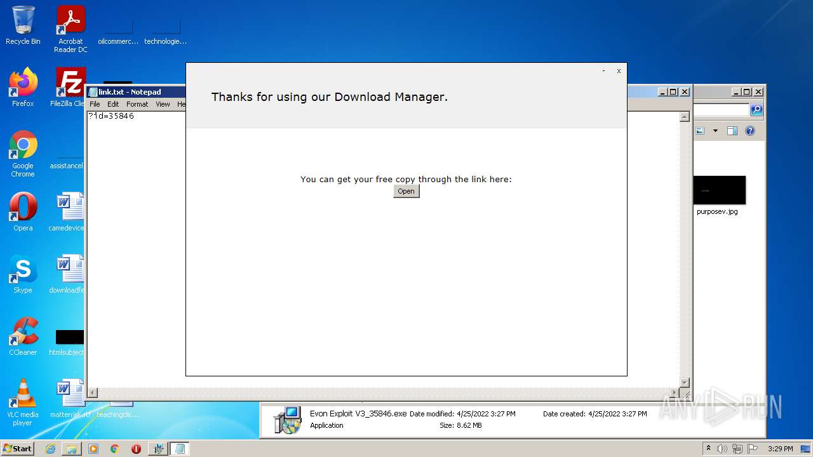This screenshot has width=813, height=457.
Task: Open Google Chrome desktop shortcut
Action: click(23, 154)
